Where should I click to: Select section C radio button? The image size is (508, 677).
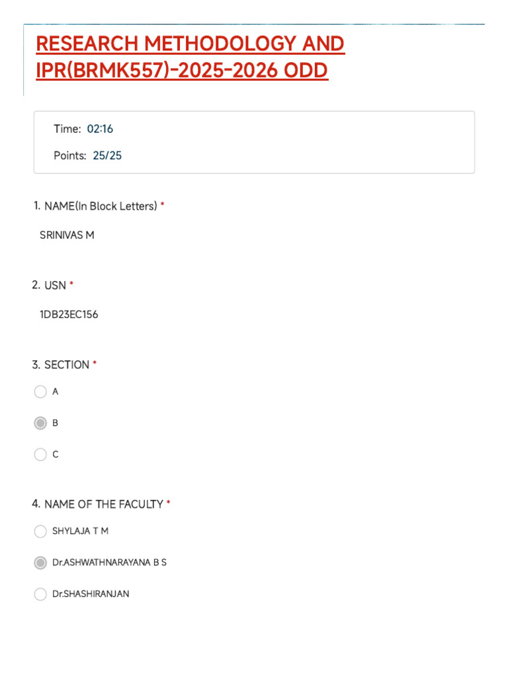point(40,454)
